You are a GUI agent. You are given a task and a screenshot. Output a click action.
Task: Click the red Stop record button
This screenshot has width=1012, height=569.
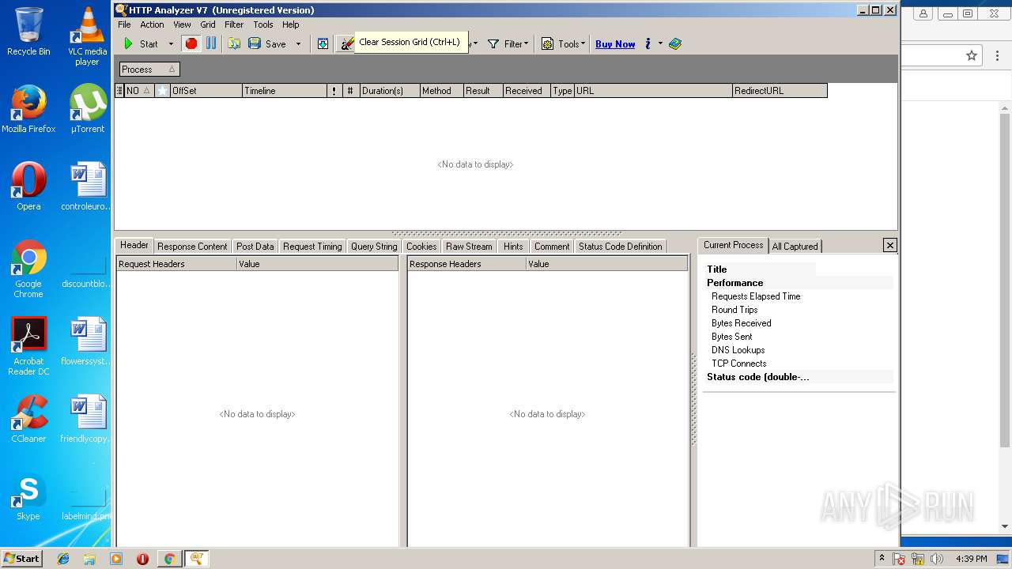(x=191, y=43)
